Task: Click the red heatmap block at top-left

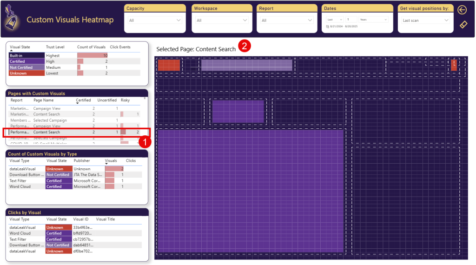Action: [169, 65]
